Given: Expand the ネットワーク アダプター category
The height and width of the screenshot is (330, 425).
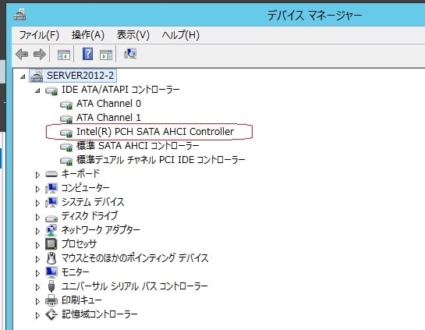Looking at the screenshot, I should [x=37, y=231].
